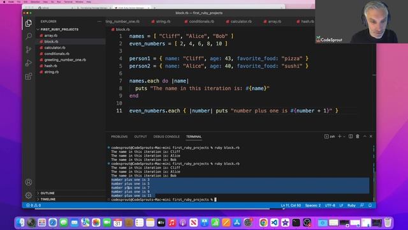Change encoding via UTF-8 indicator
Viewport: 408px width, 230px height.
coord(330,206)
